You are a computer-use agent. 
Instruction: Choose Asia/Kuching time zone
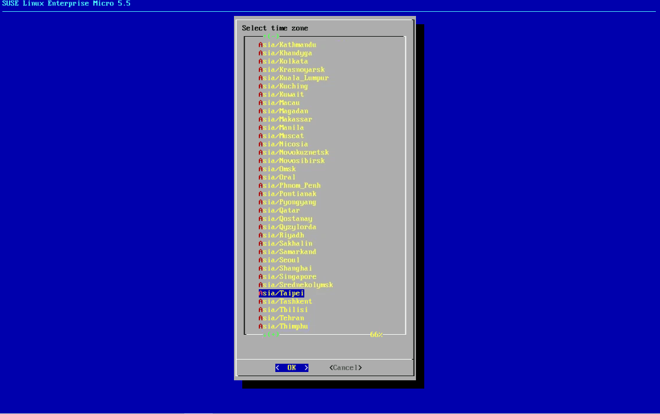click(283, 86)
